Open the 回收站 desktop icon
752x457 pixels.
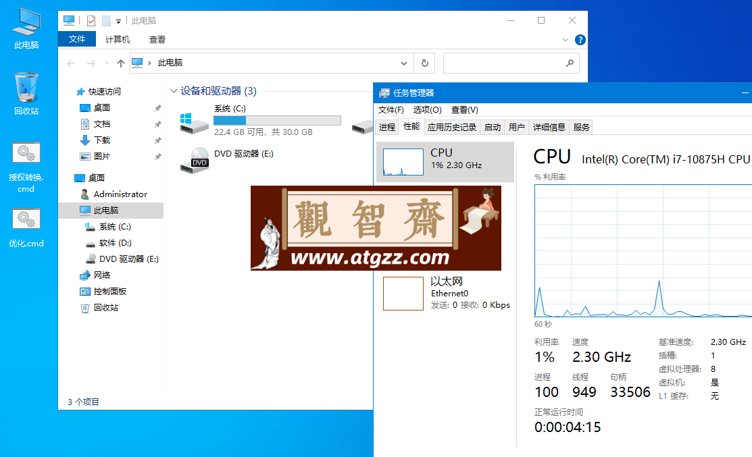(26, 94)
